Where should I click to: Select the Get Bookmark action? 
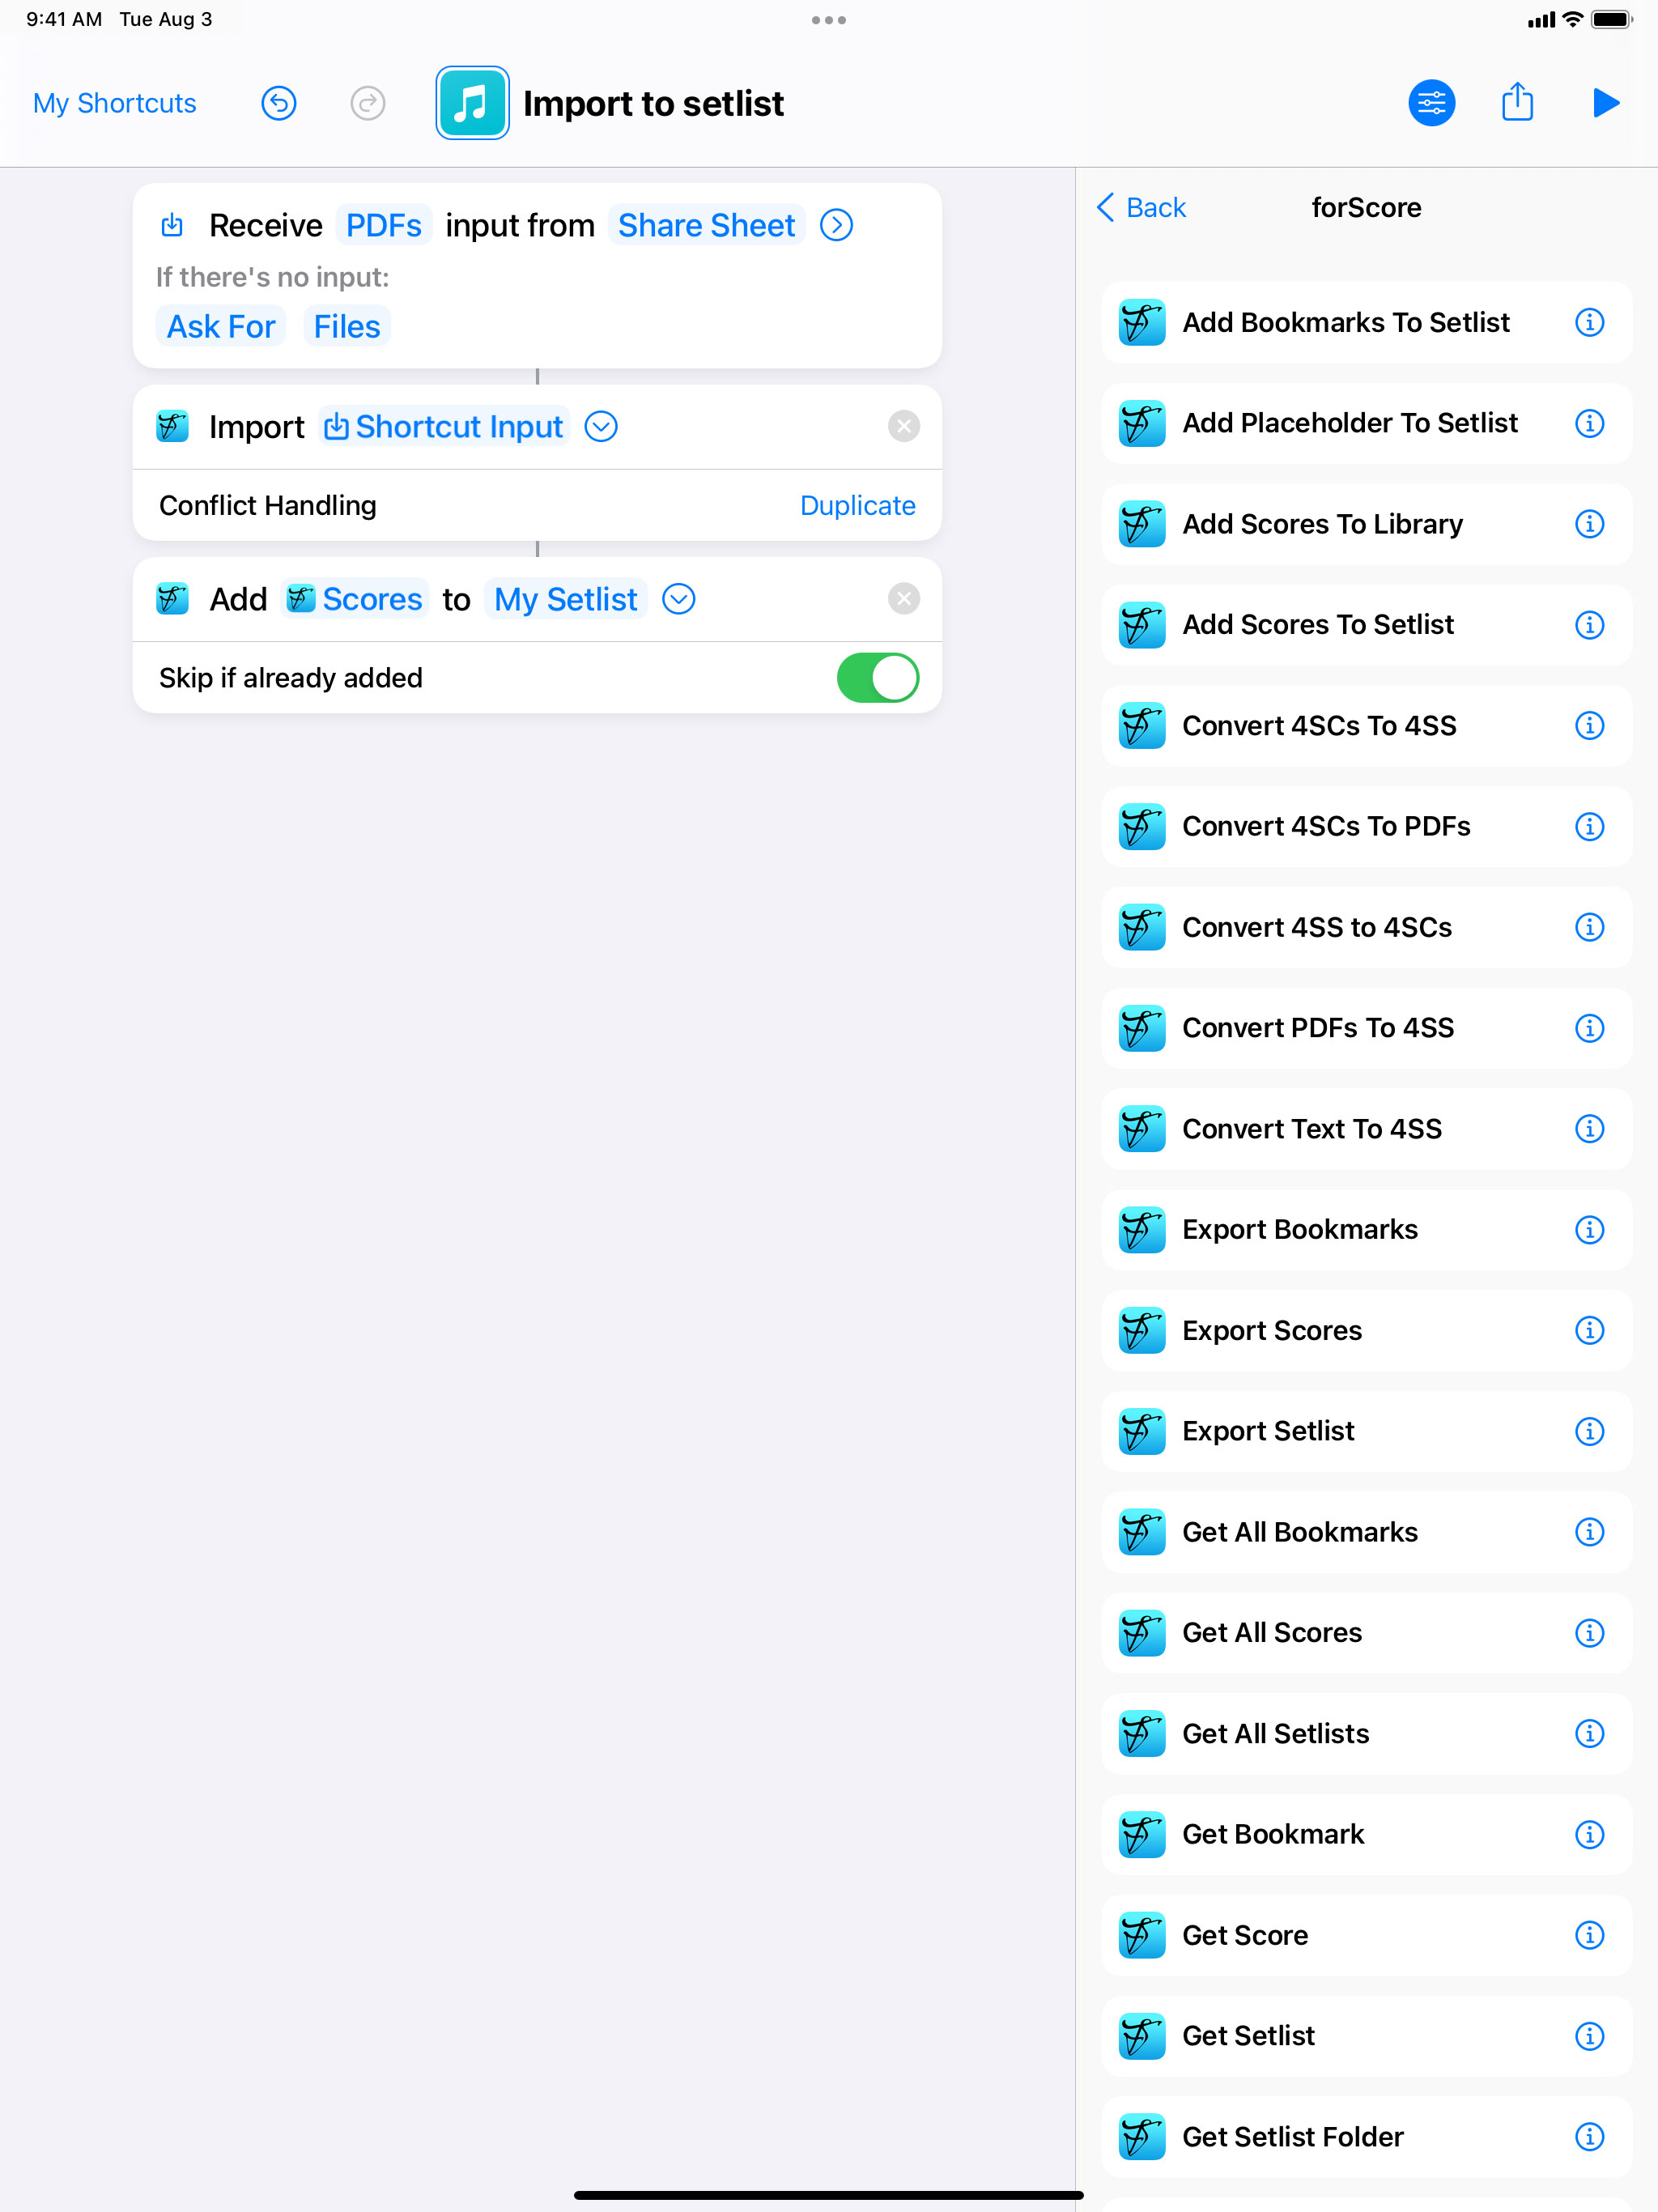1366,1834
